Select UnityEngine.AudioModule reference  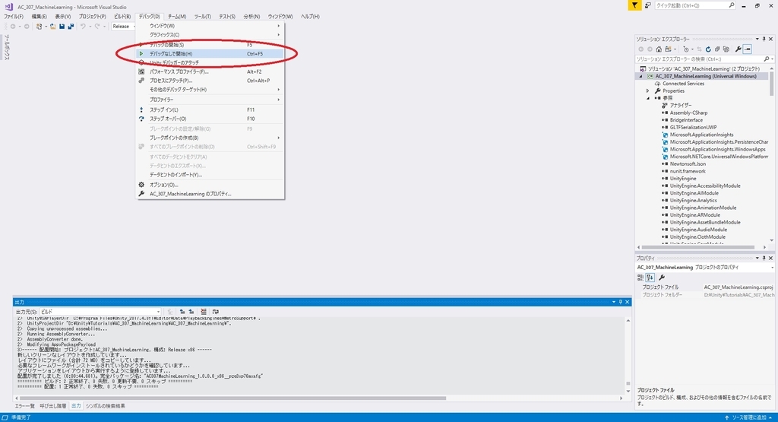pos(698,230)
